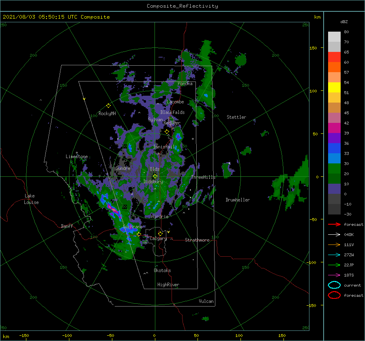Viewport: 365px width, 341px height.
Task: Click the Stettler city label
Action: tap(236, 117)
